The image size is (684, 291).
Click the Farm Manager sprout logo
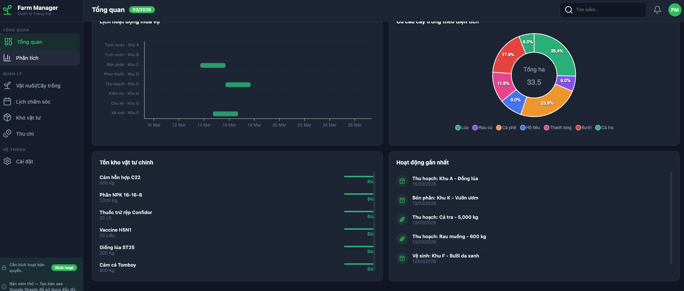7,10
